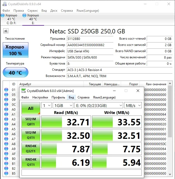Open Правка menu in CrystalDiskInfo
The width and height of the screenshot is (175, 179).
pyautogui.click(x=19, y=11)
